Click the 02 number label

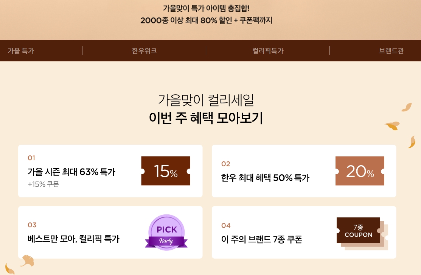point(225,164)
